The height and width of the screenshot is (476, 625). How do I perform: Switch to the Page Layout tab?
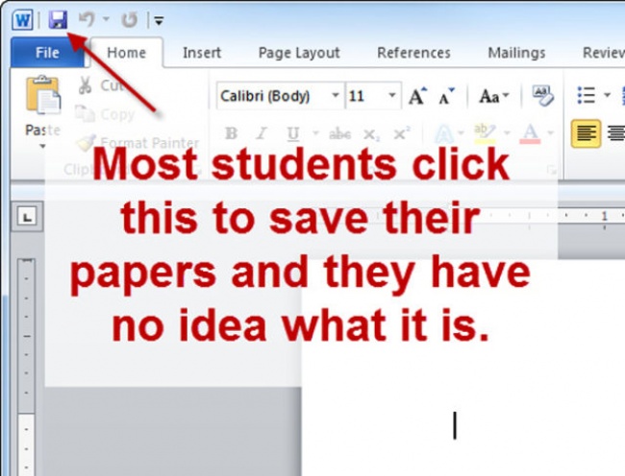[298, 53]
